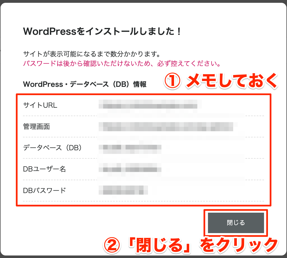Click the DBパスワード label

tap(44, 190)
